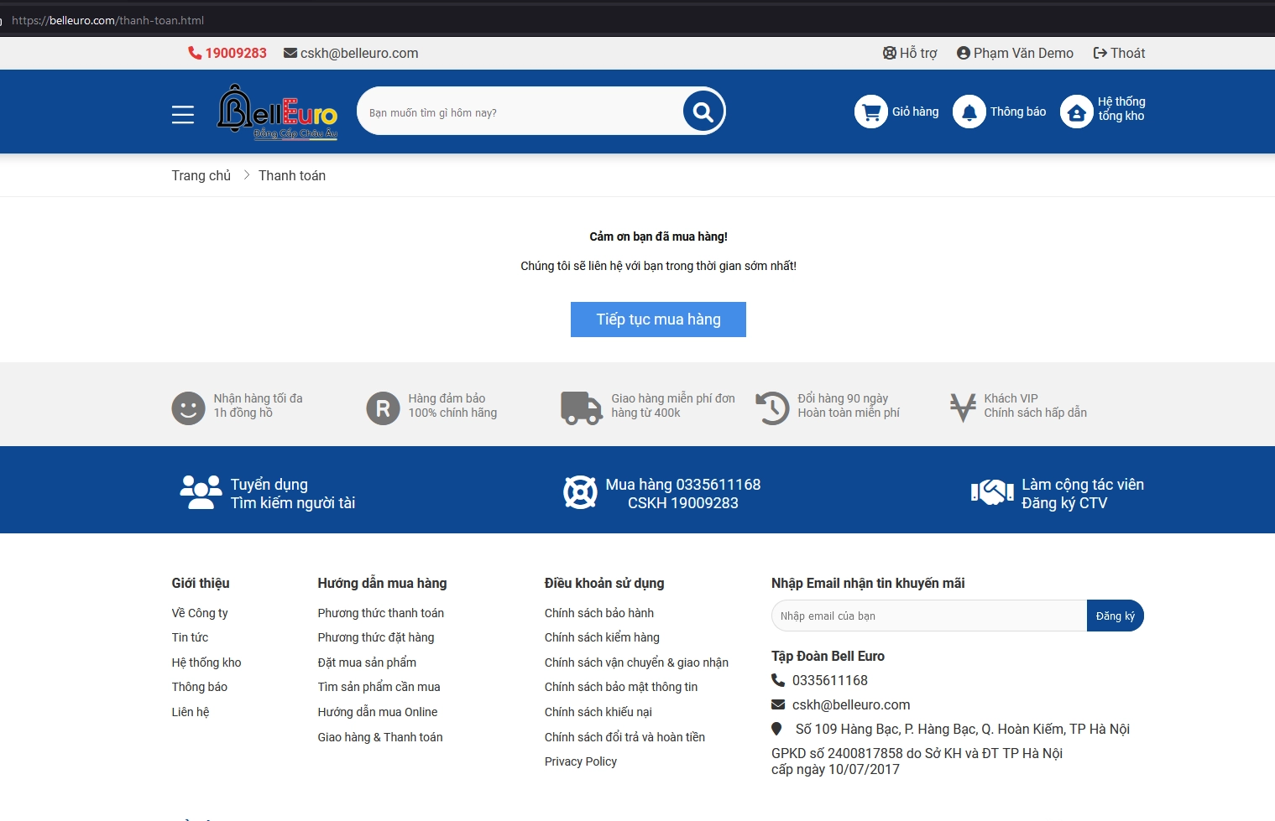Screen dimensions: 1275x821
Task: Open the shopping cart icon
Action: 870,112
